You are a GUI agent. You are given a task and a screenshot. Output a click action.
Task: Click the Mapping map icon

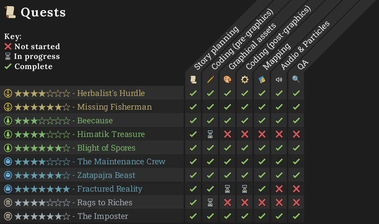(262, 80)
